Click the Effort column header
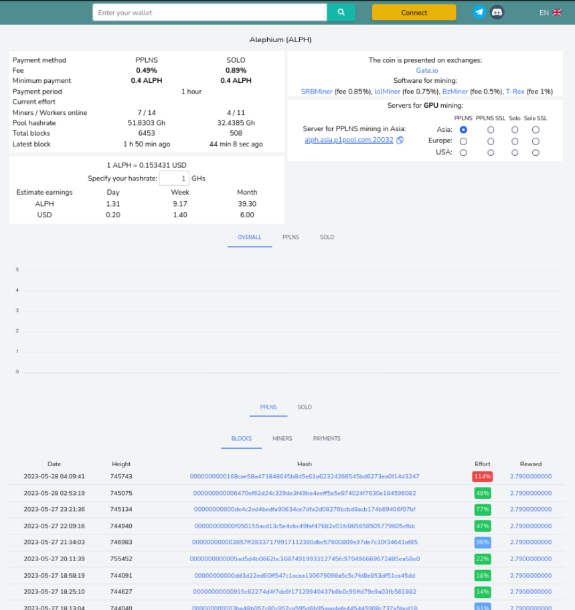The width and height of the screenshot is (575, 610). point(483,464)
